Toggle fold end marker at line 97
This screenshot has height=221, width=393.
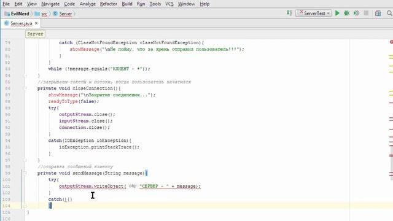coord(25,160)
